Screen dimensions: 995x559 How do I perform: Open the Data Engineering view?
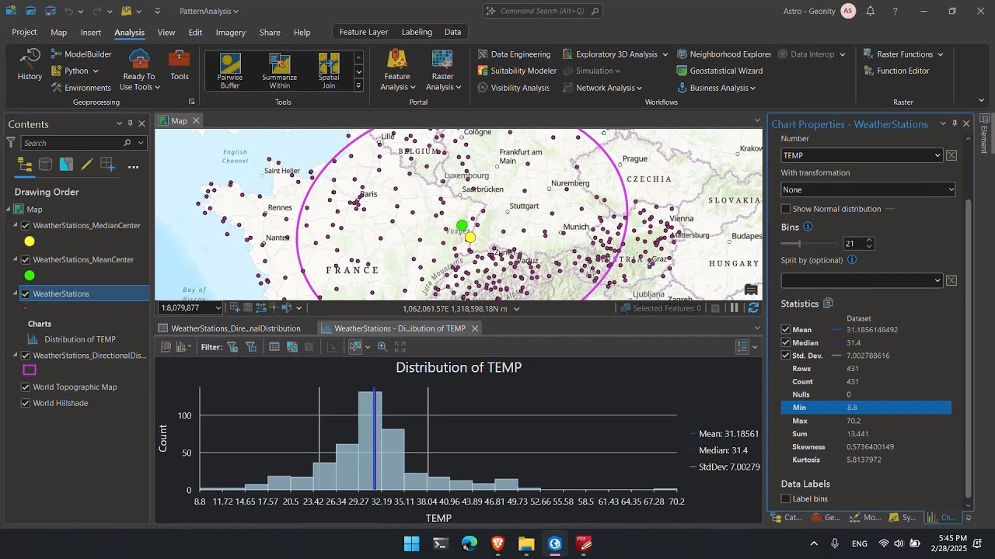[515, 54]
